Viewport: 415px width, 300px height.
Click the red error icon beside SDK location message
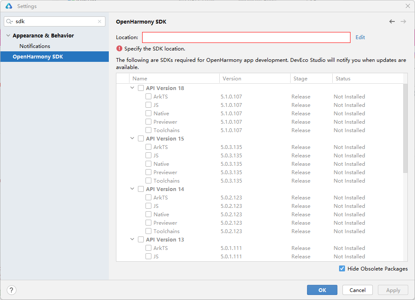point(119,48)
